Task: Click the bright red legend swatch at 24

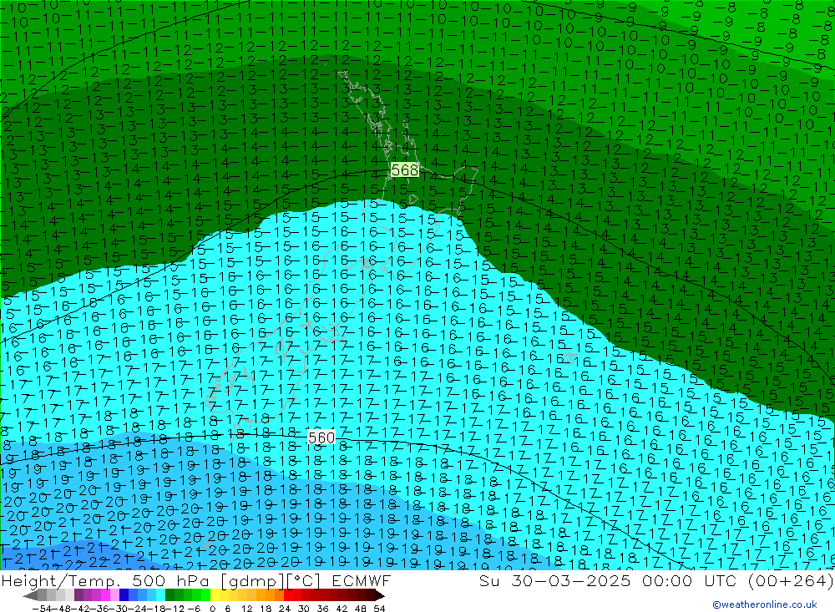Action: (x=288, y=594)
